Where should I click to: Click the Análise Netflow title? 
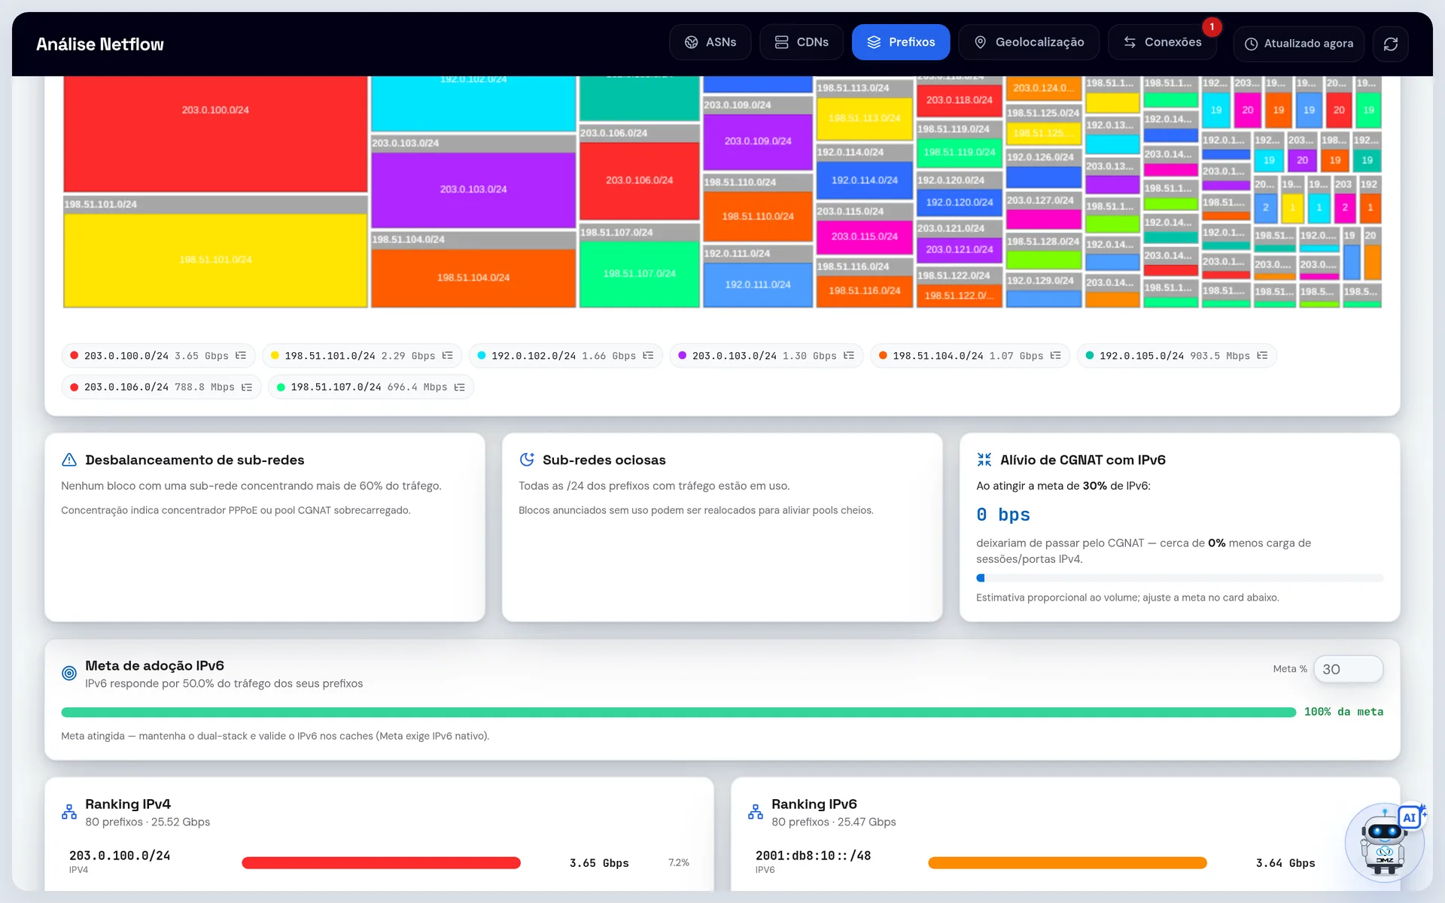100,44
